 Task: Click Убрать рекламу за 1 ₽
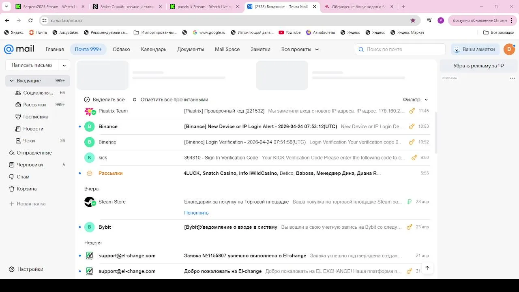coord(478,66)
